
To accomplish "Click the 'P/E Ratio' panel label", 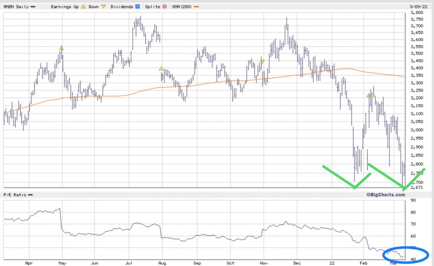I will (x=15, y=195).
